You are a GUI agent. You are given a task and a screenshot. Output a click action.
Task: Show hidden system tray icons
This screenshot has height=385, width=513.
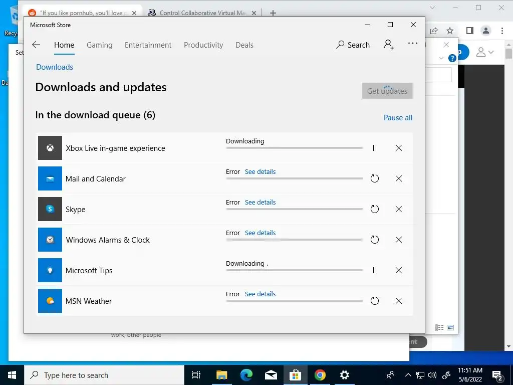[x=408, y=375]
